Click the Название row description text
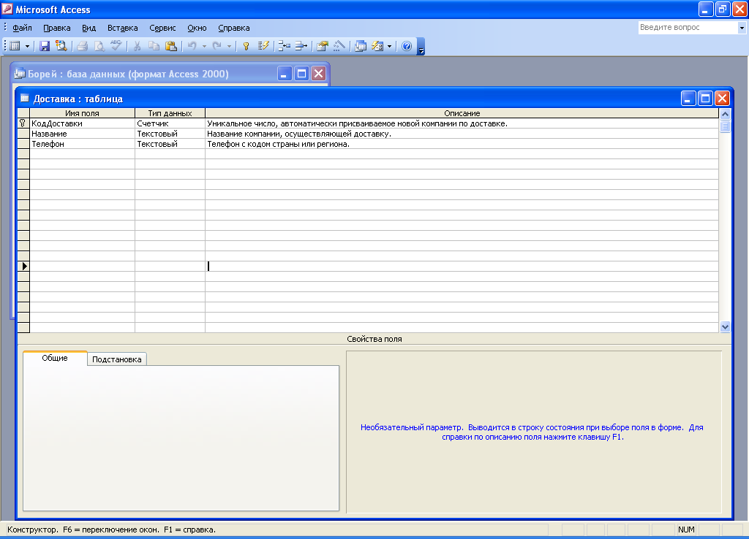 click(299, 134)
